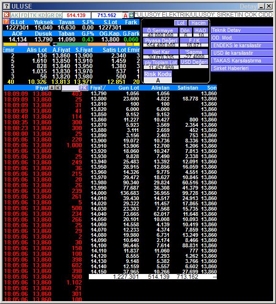Click the green arrow icon in toolbar
Viewport: 276px width, 304px height.
coord(131,15)
